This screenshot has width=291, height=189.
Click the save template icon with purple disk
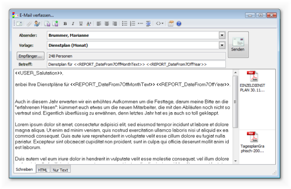[x=47, y=24]
